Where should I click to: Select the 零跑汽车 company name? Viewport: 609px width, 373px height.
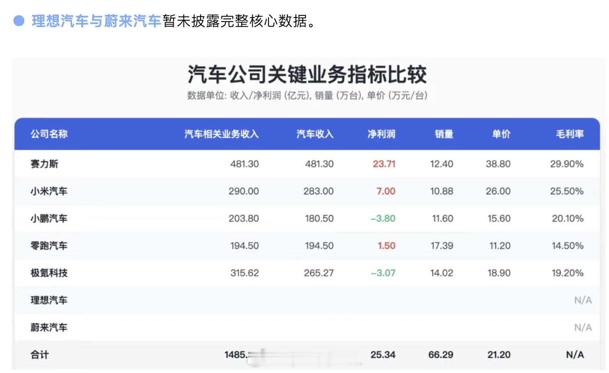click(49, 246)
